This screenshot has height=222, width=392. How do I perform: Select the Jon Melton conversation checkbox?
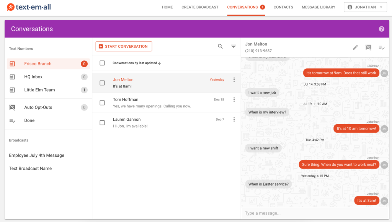pyautogui.click(x=102, y=83)
